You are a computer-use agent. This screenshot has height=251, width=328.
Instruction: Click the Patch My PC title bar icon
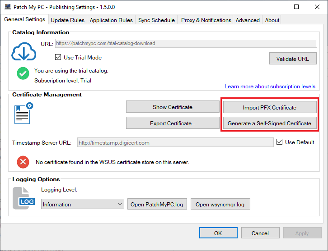coord(8,7)
